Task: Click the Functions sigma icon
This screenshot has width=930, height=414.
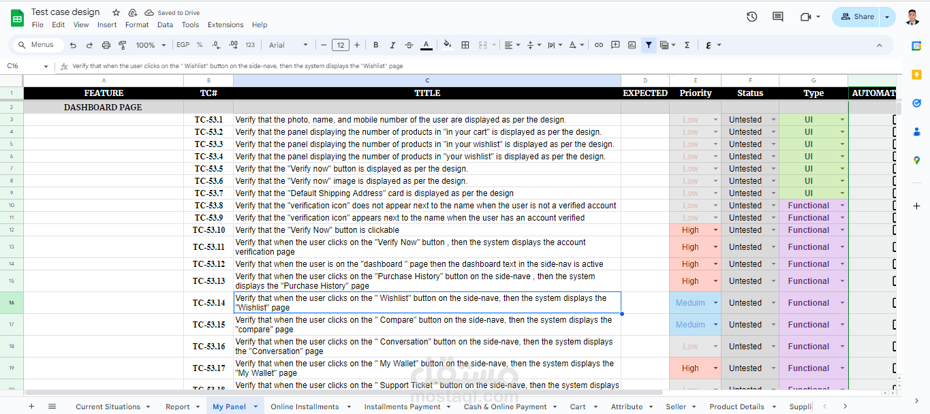Action: click(687, 45)
